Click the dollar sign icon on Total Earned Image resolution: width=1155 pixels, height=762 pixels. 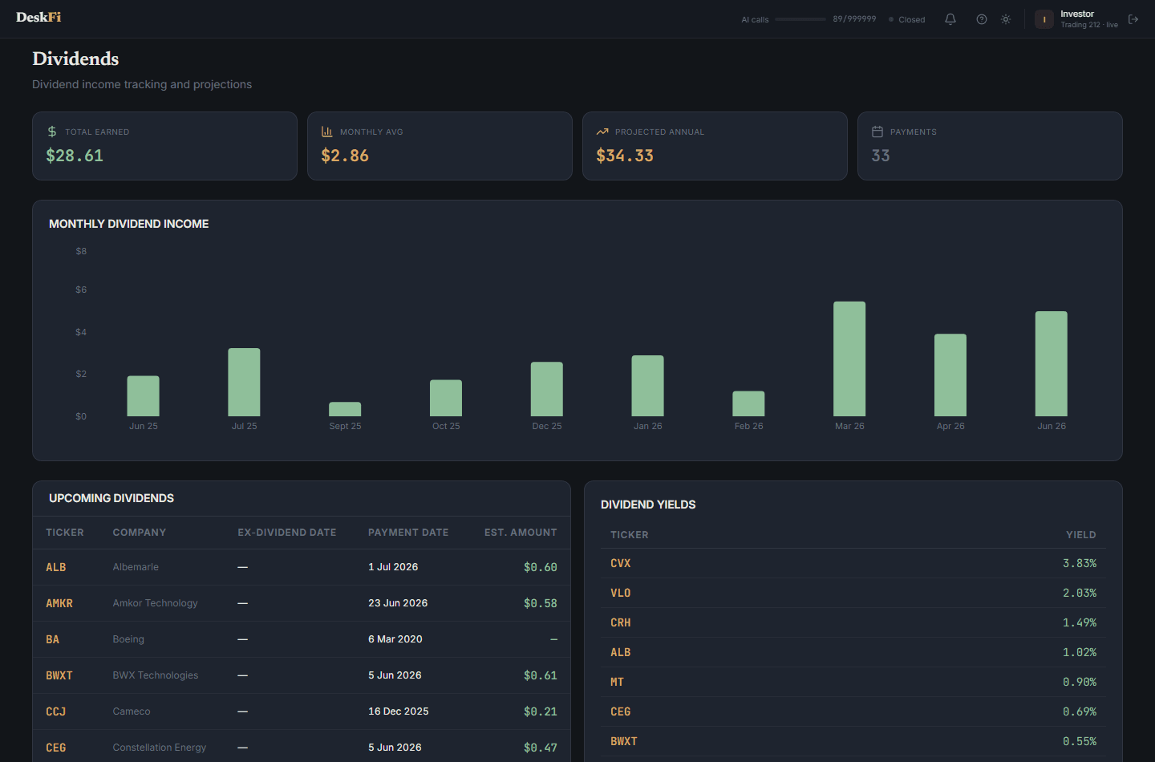coord(52,132)
